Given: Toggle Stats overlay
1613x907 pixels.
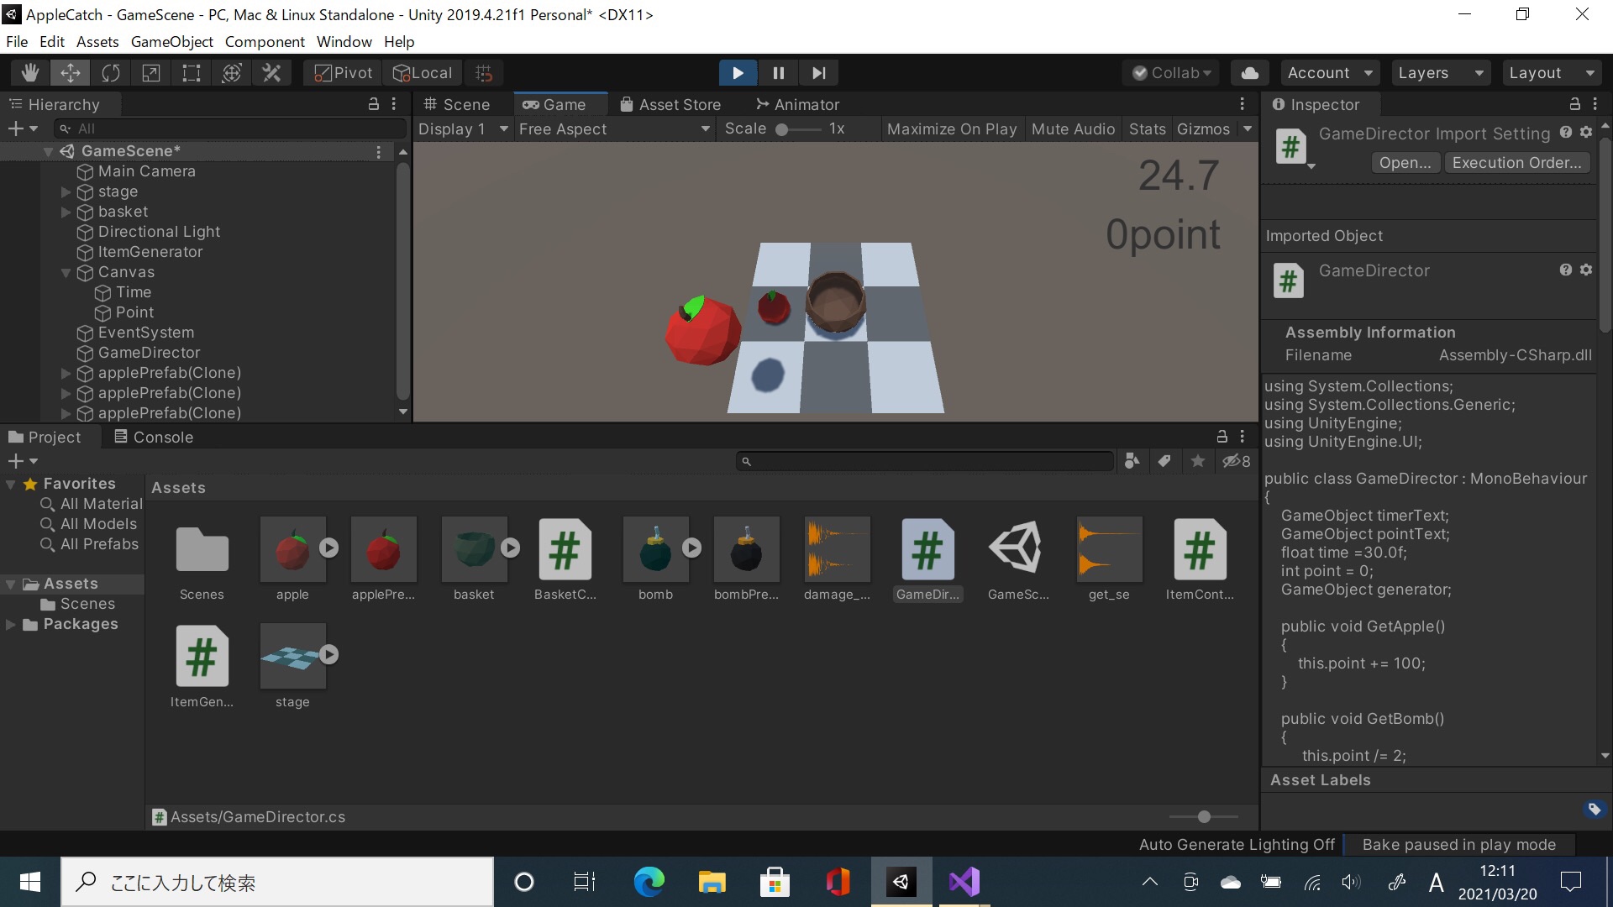Looking at the screenshot, I should click(1147, 128).
